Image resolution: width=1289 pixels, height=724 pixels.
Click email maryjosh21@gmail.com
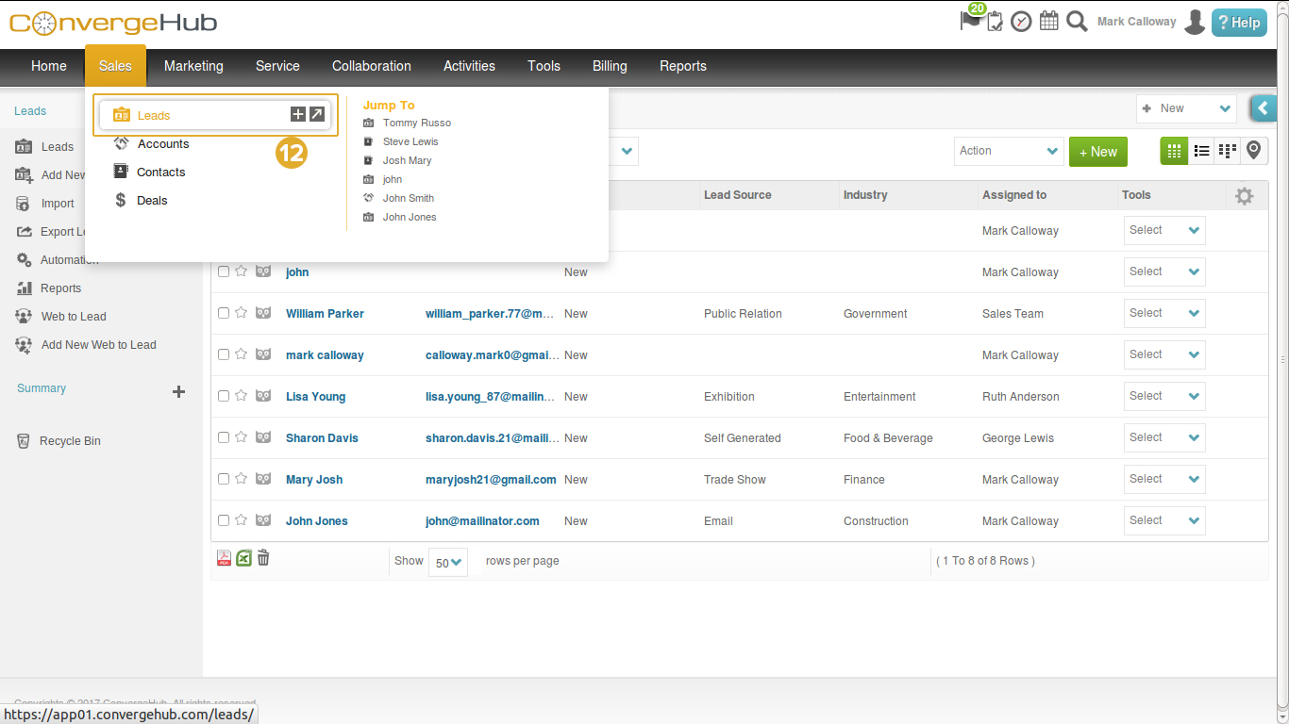pyautogui.click(x=491, y=480)
